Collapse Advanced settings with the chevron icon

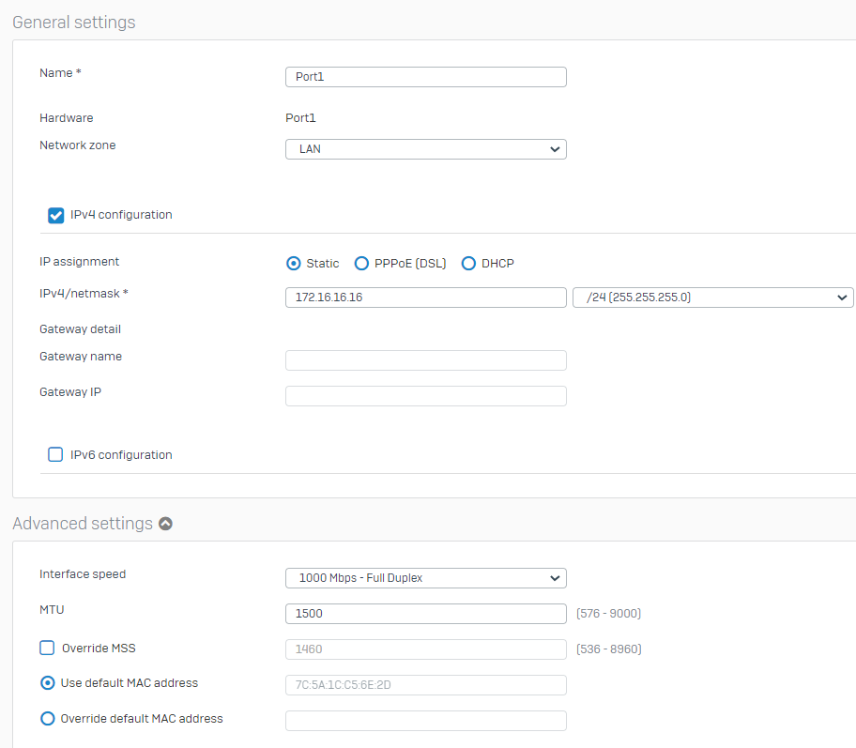click(165, 524)
